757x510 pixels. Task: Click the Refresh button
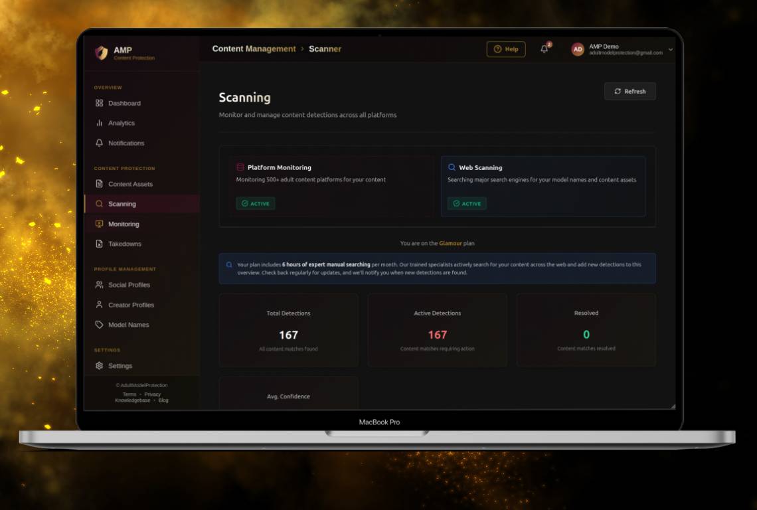(x=630, y=91)
